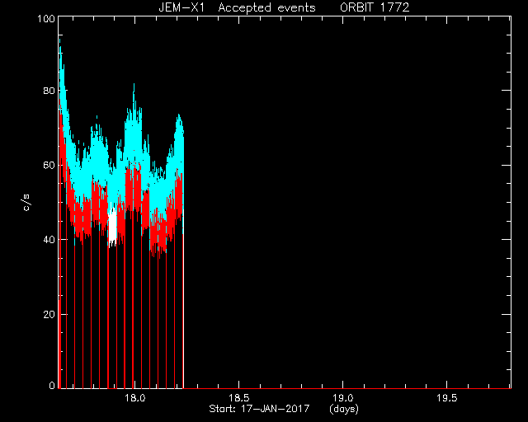Click the 18.5 x-axis tick label
528x422 pixels.
click(238, 398)
